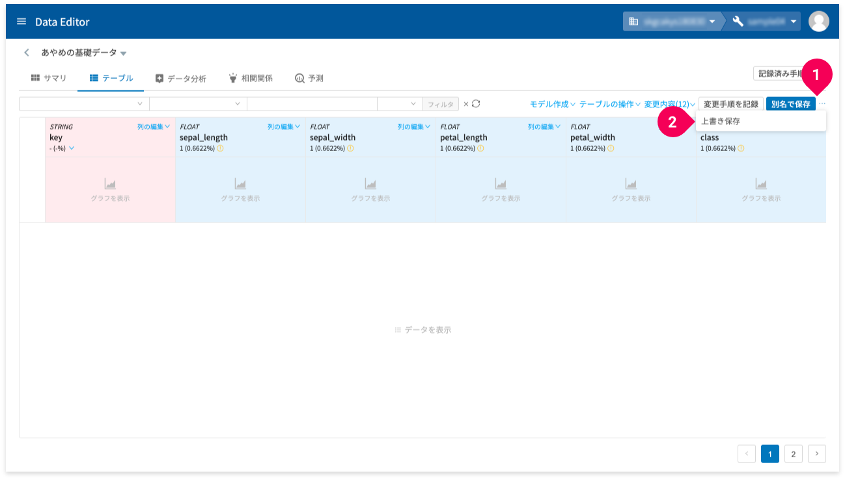This screenshot has height=480, width=845.
Task: Click the filter value input field
Action: pos(312,104)
